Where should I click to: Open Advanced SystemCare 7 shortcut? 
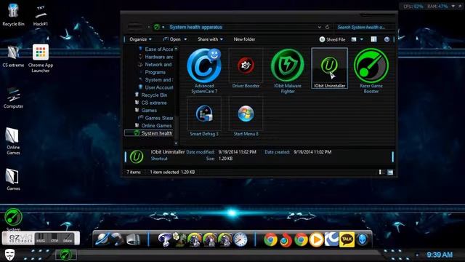click(204, 71)
